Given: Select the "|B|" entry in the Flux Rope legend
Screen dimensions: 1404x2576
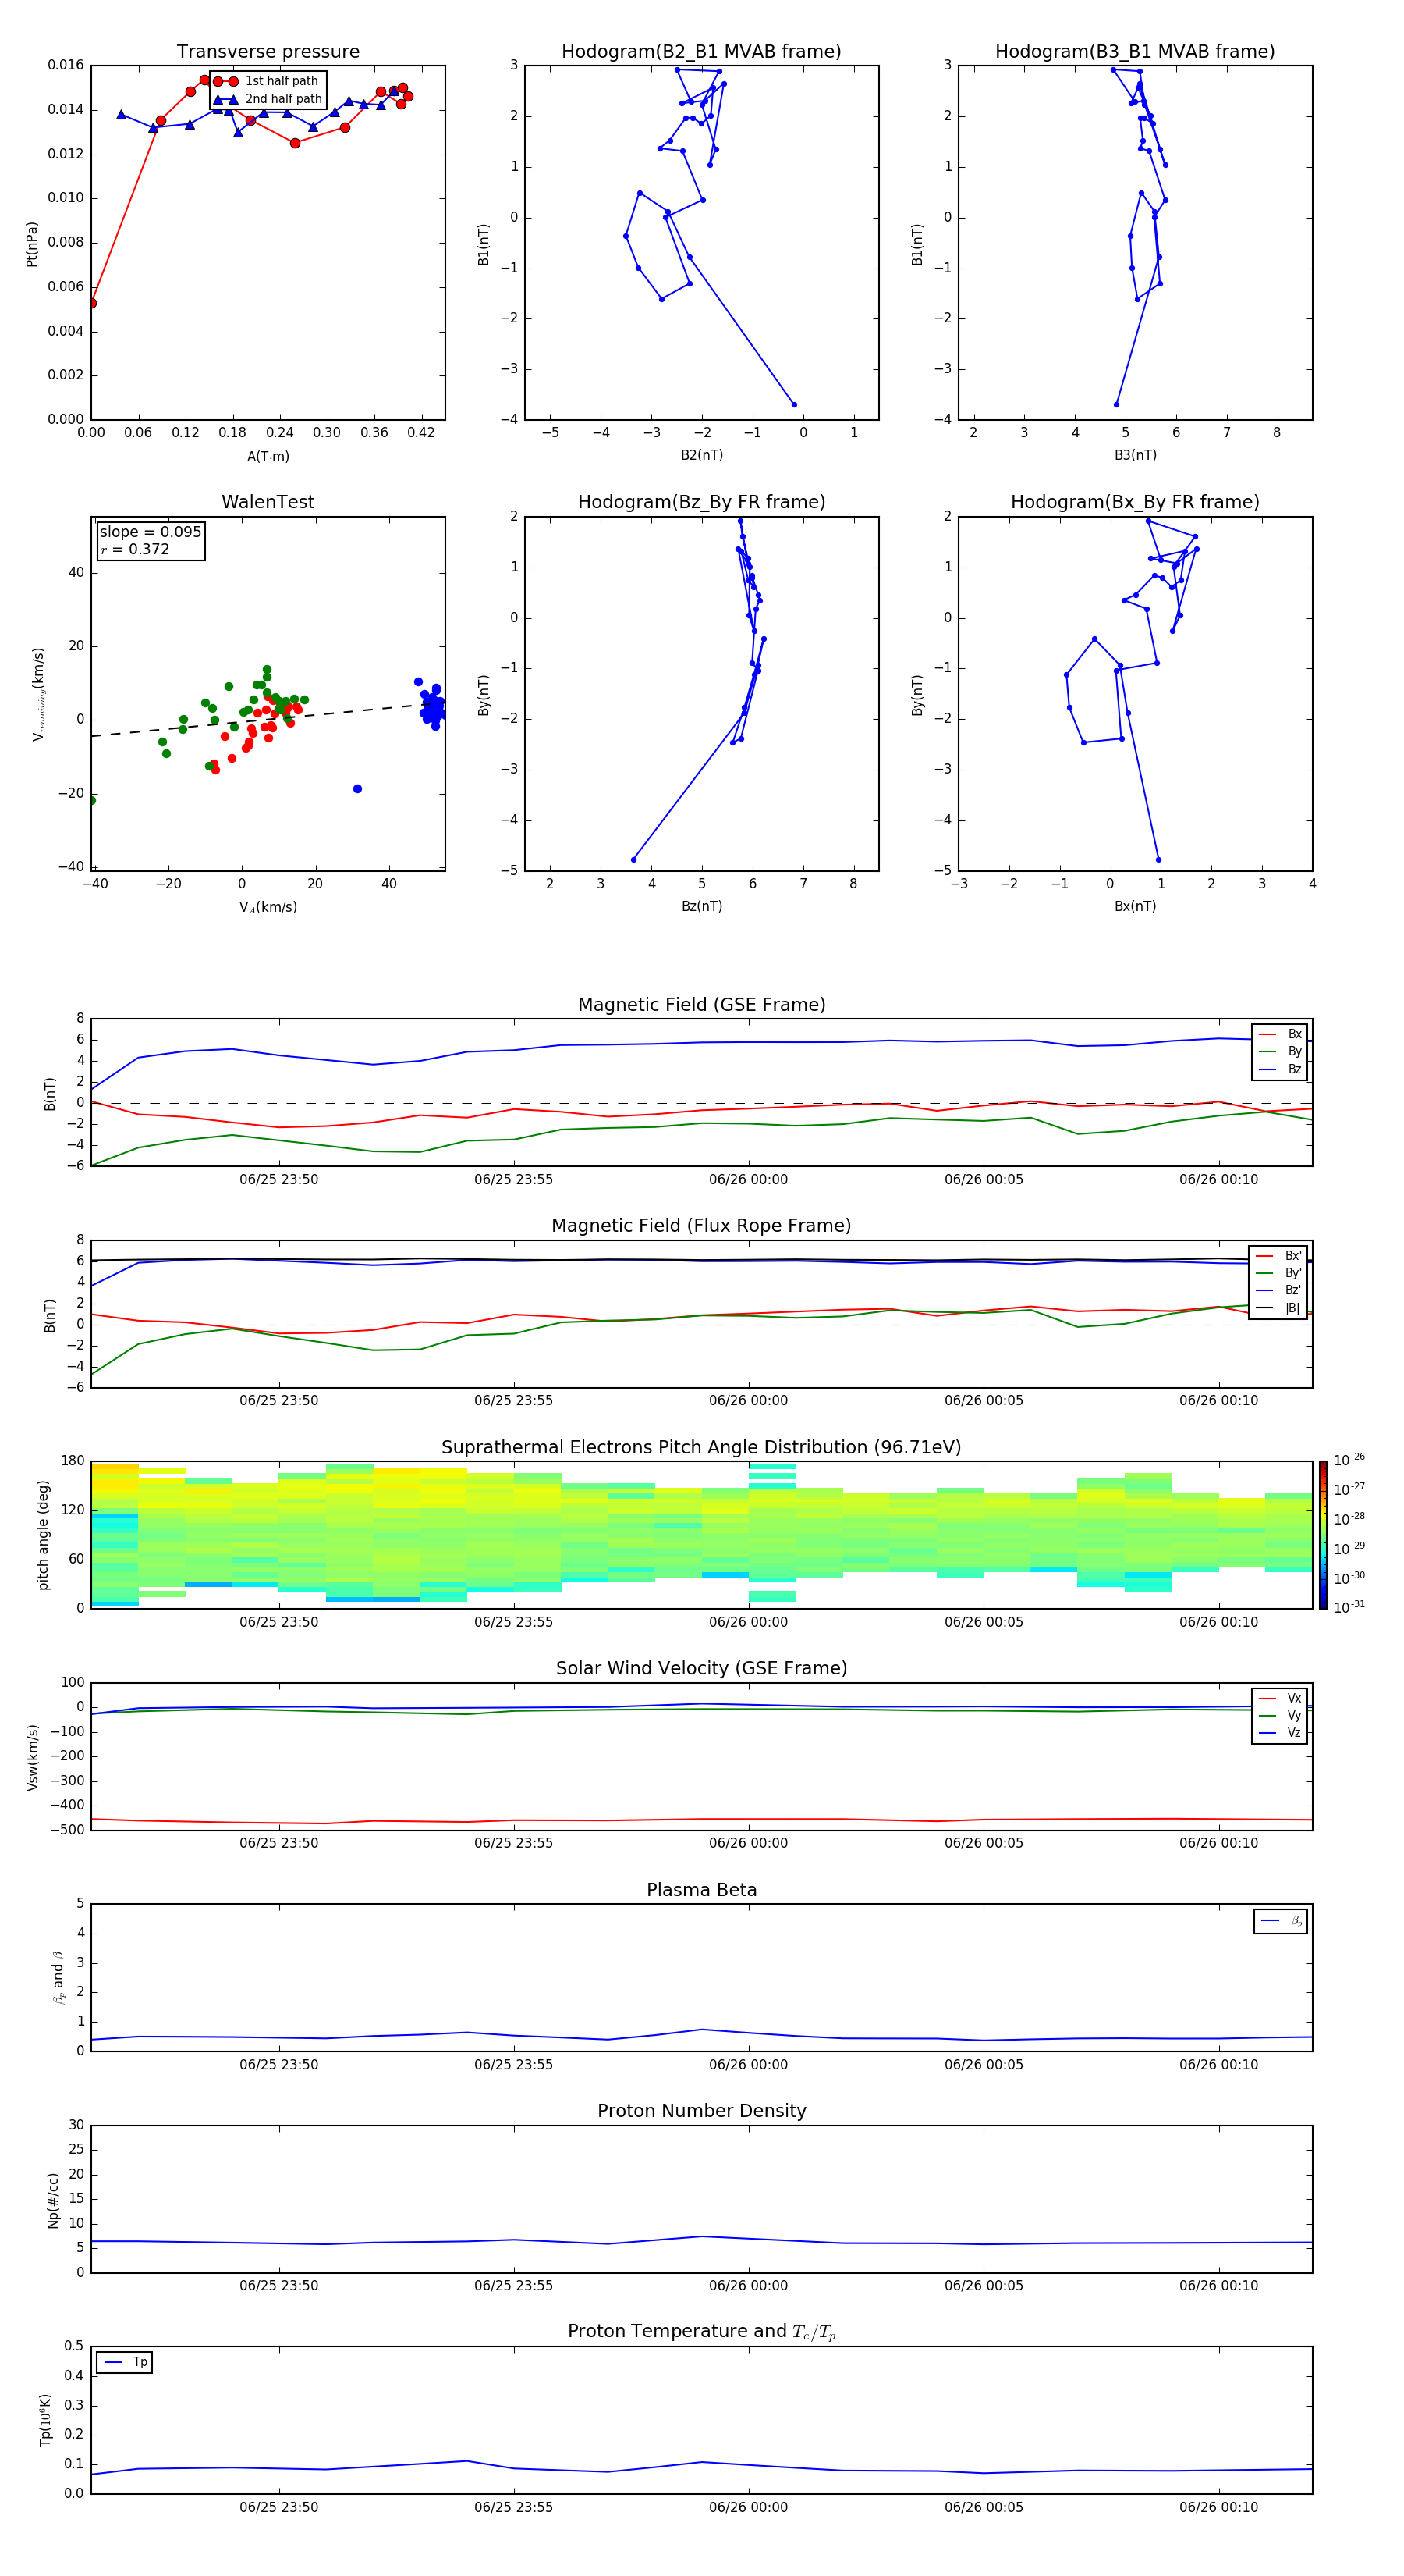Looking at the screenshot, I should (x=1279, y=1308).
